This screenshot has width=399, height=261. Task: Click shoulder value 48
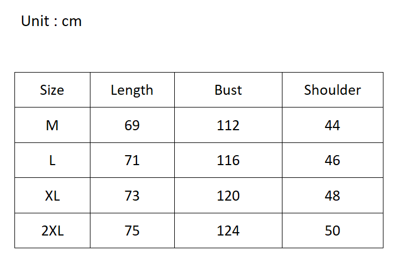(332, 196)
